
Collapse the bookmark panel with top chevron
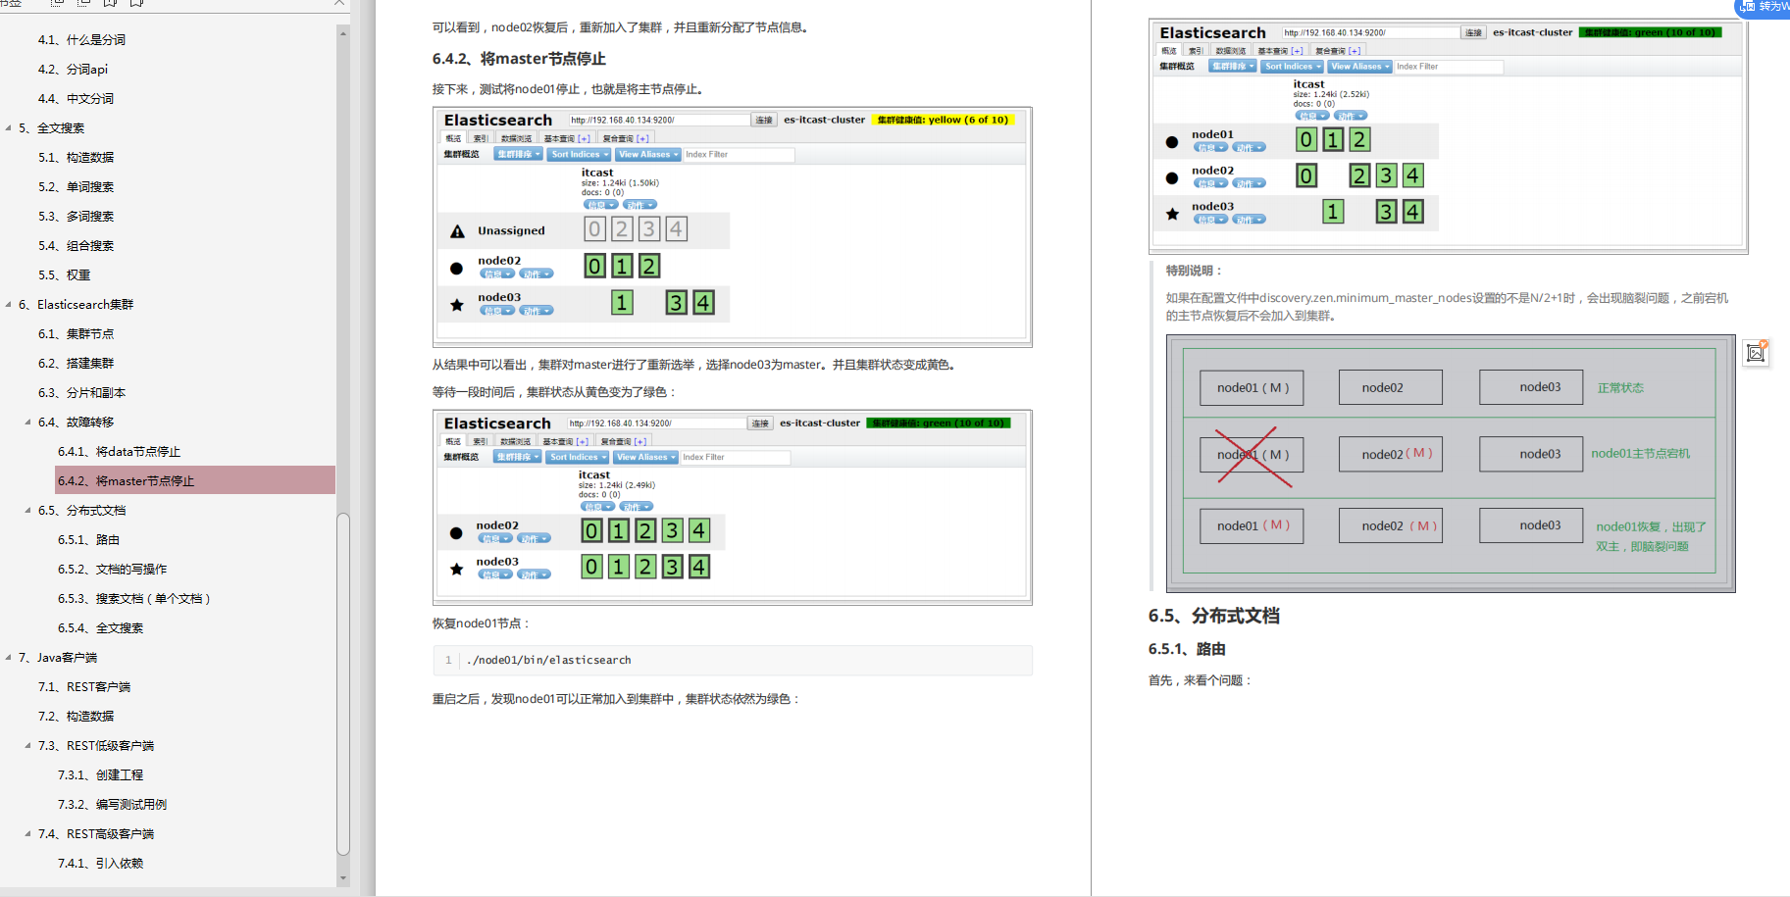pos(338,4)
